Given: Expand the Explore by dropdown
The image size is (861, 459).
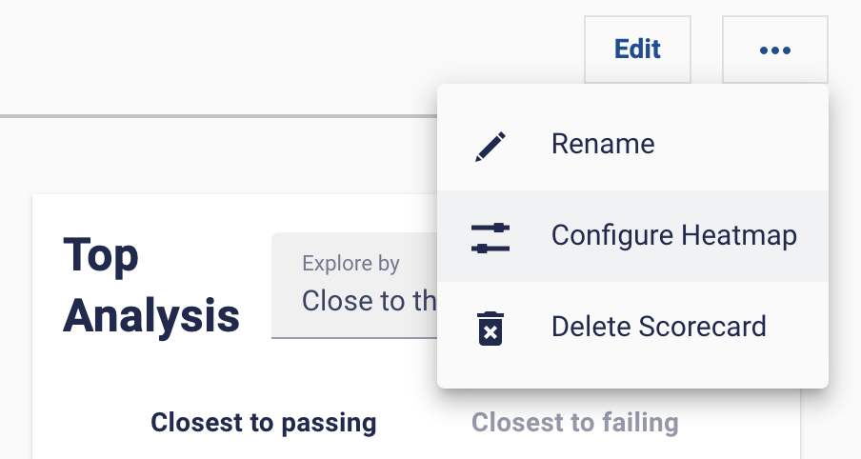Looking at the screenshot, I should pos(354,285).
